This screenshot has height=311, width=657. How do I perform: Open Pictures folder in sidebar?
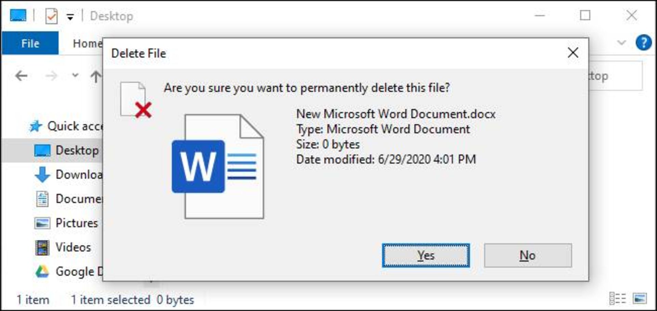click(x=76, y=223)
